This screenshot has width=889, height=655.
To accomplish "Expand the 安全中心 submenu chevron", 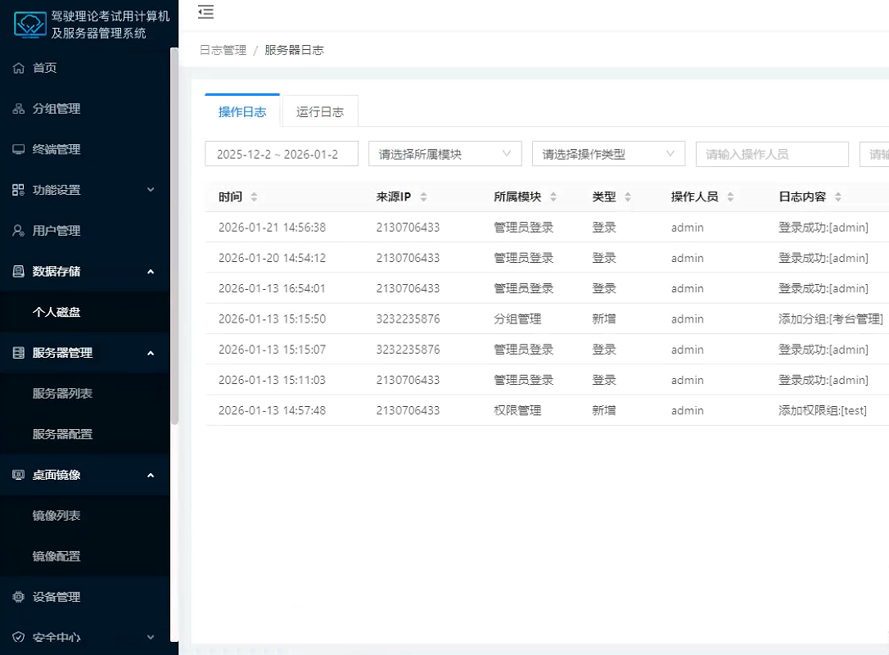I will (151, 638).
